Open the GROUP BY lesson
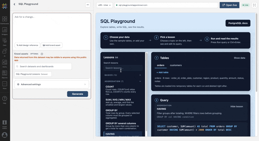The height and width of the screenshot is (141, 259). [123, 114]
